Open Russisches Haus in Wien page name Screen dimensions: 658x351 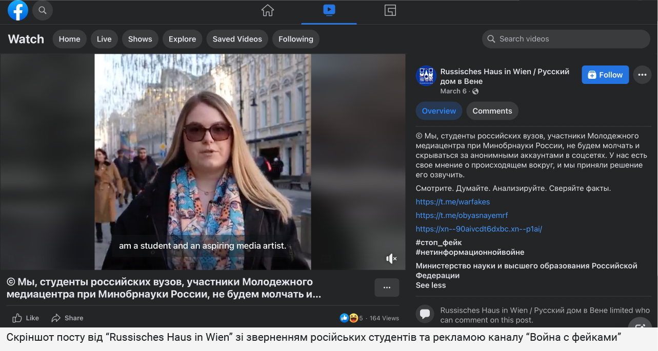(505, 76)
